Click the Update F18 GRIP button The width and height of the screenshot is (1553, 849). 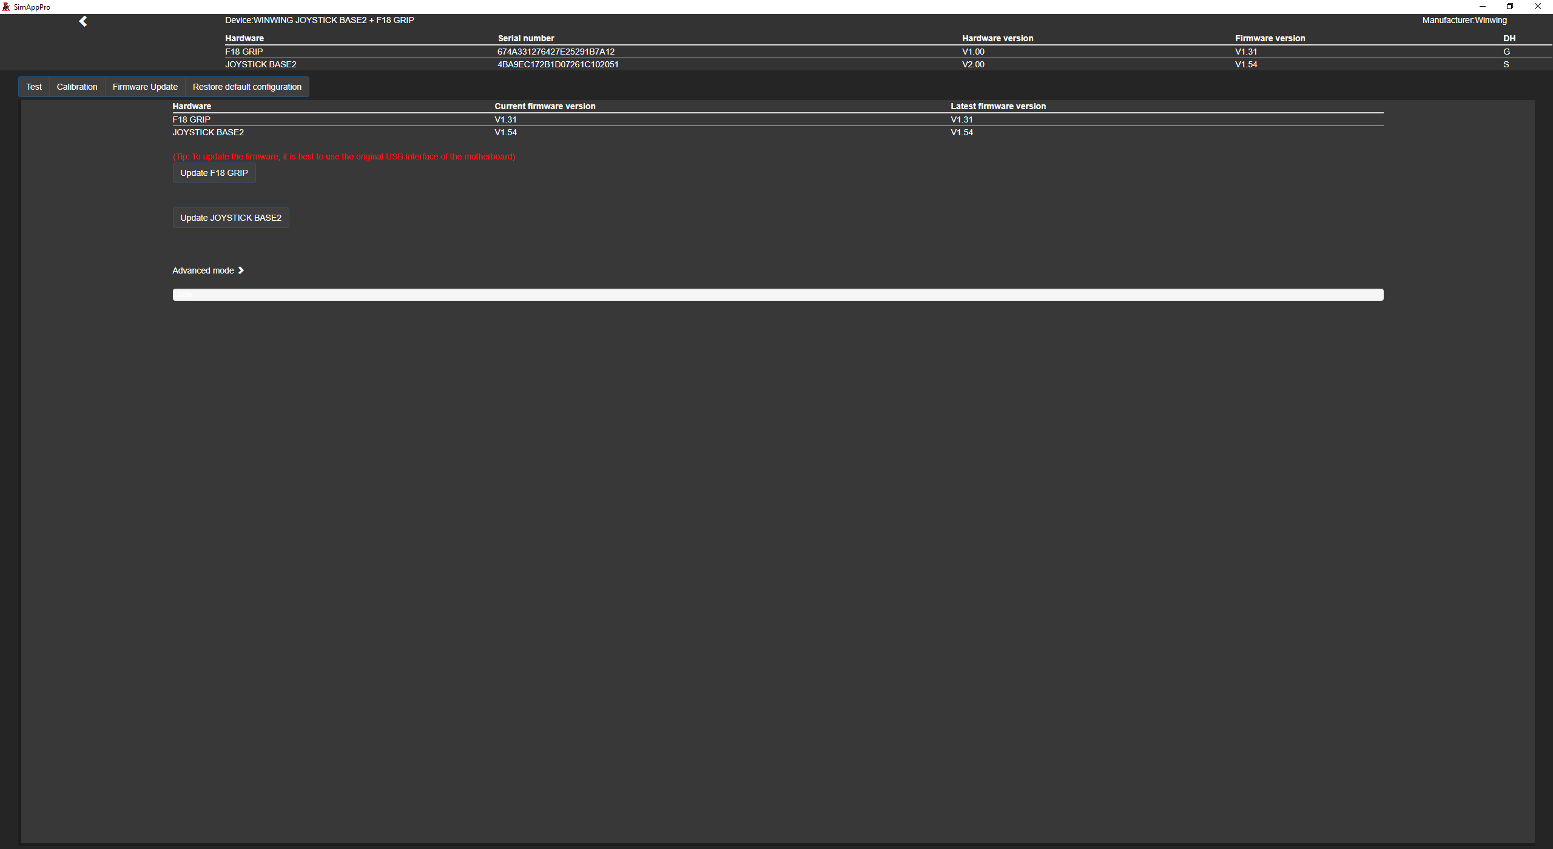coord(214,173)
